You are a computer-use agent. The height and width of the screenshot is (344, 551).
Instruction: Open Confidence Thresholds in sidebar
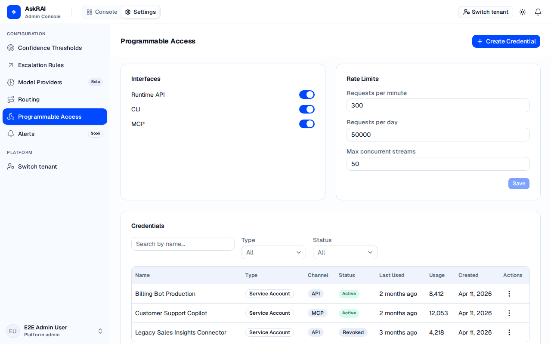(x=55, y=48)
